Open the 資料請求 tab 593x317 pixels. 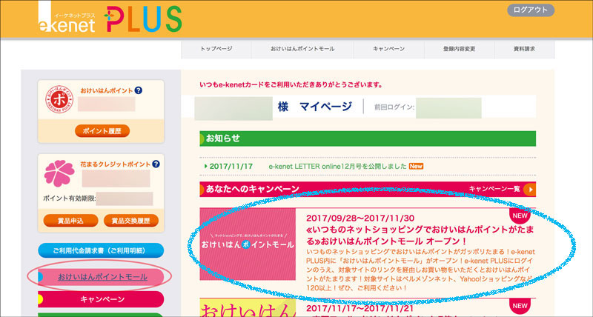(x=525, y=49)
